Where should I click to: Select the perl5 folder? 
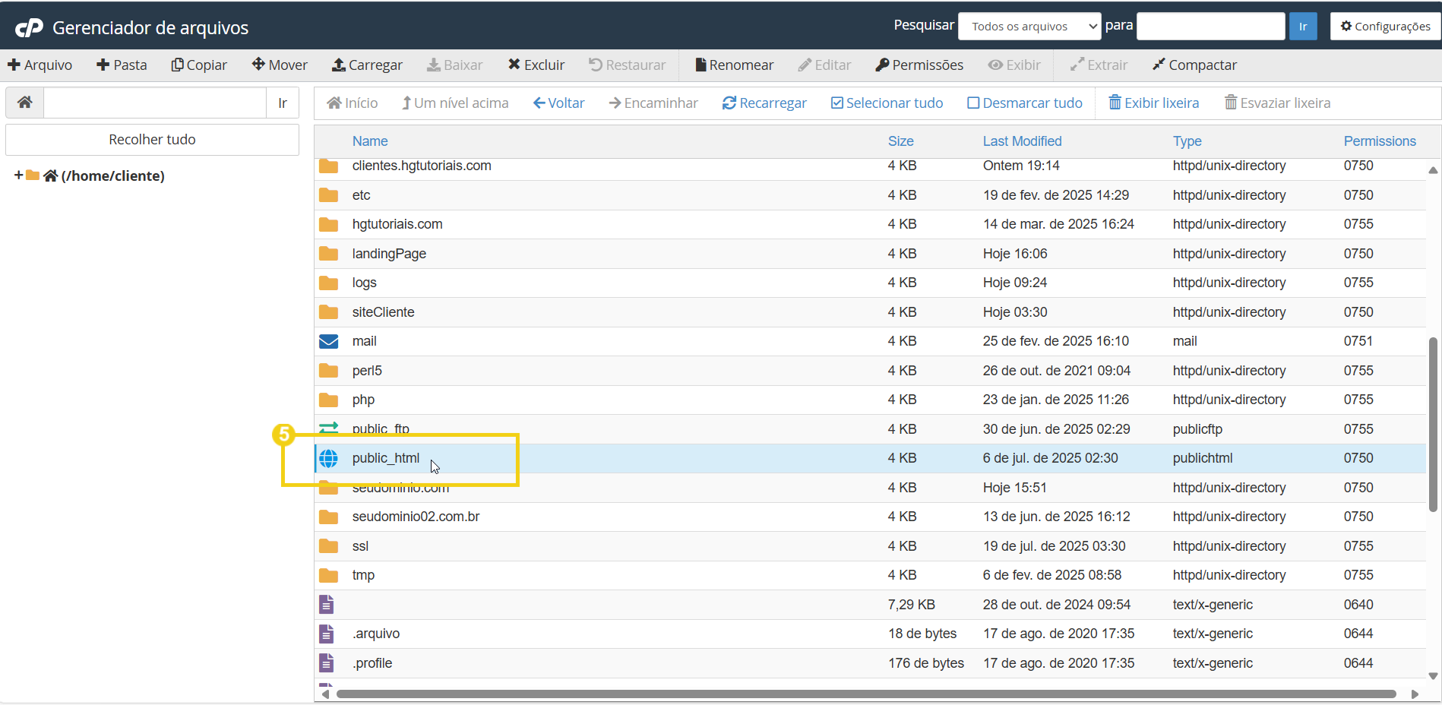(x=367, y=371)
